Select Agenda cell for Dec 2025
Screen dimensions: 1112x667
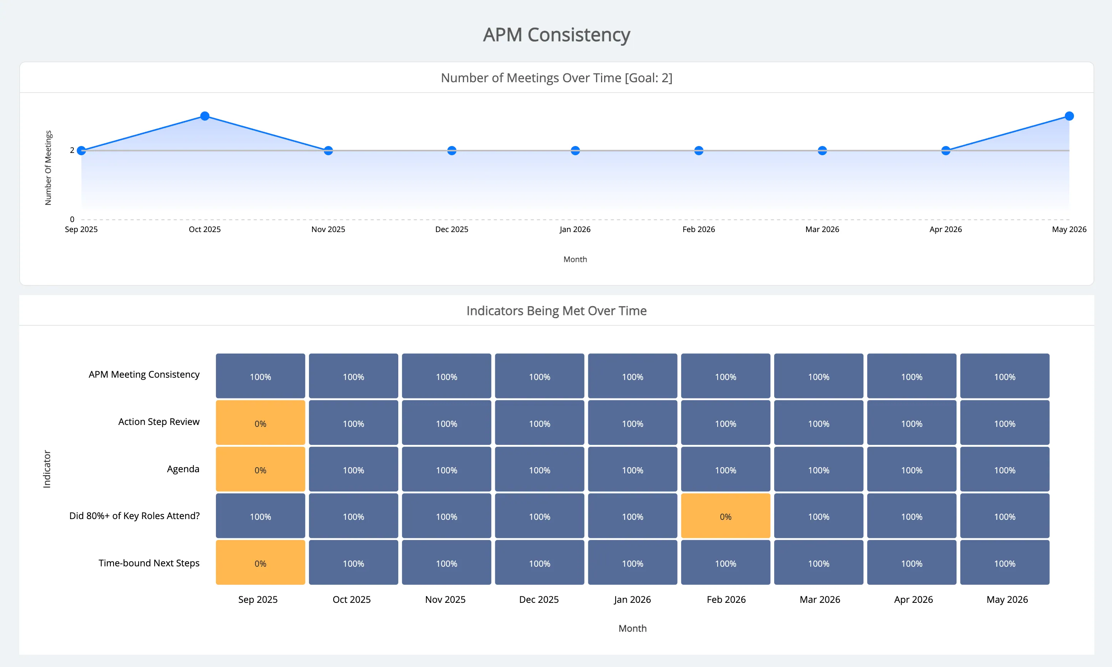(x=539, y=469)
